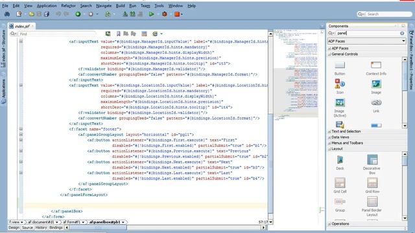Select the Link component
415x233 pixels.
click(x=376, y=105)
